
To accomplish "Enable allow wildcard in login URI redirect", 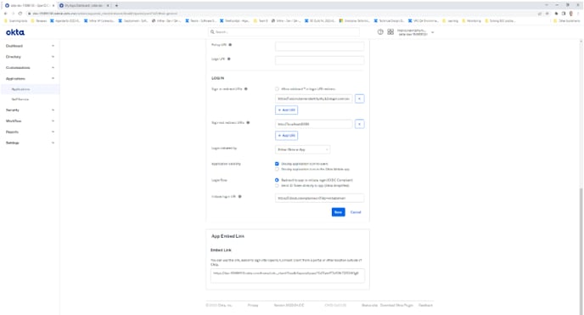I will coord(277,88).
